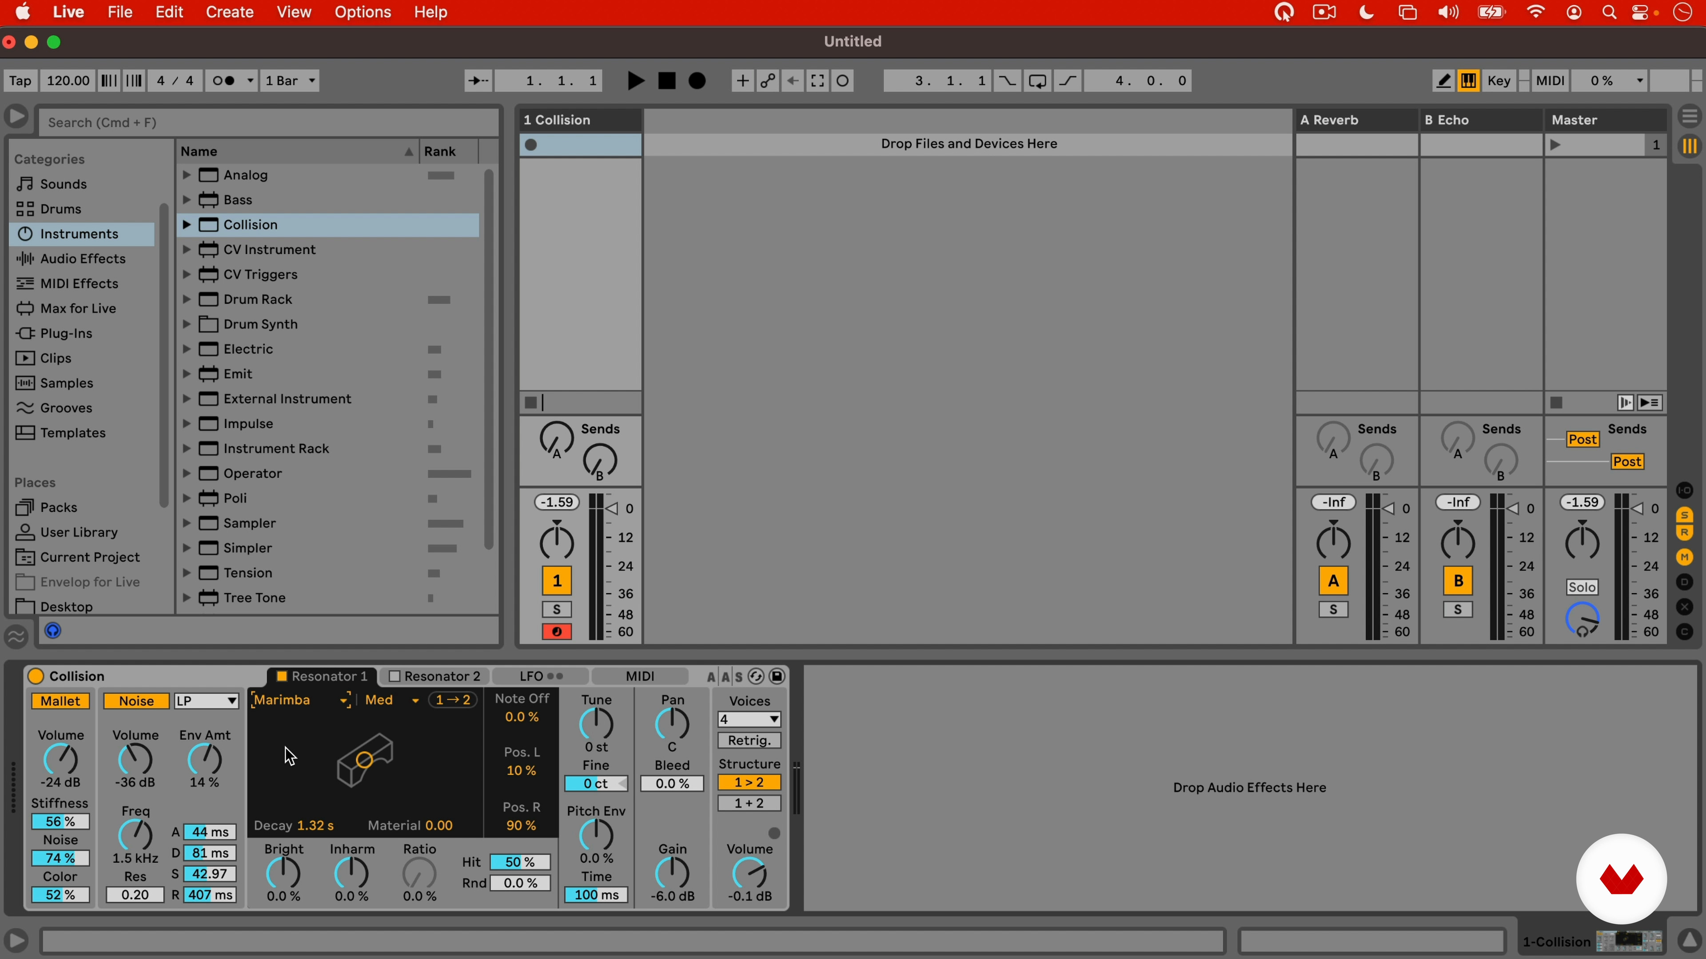Open the Med quality dropdown

point(391,700)
